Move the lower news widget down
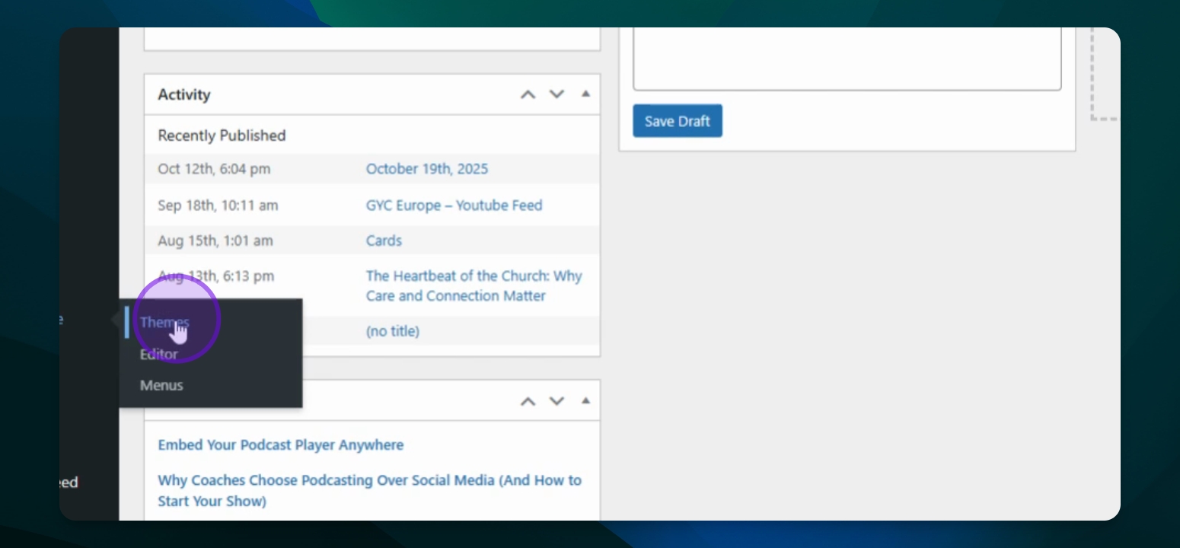Image resolution: width=1180 pixels, height=548 pixels. [x=557, y=401]
